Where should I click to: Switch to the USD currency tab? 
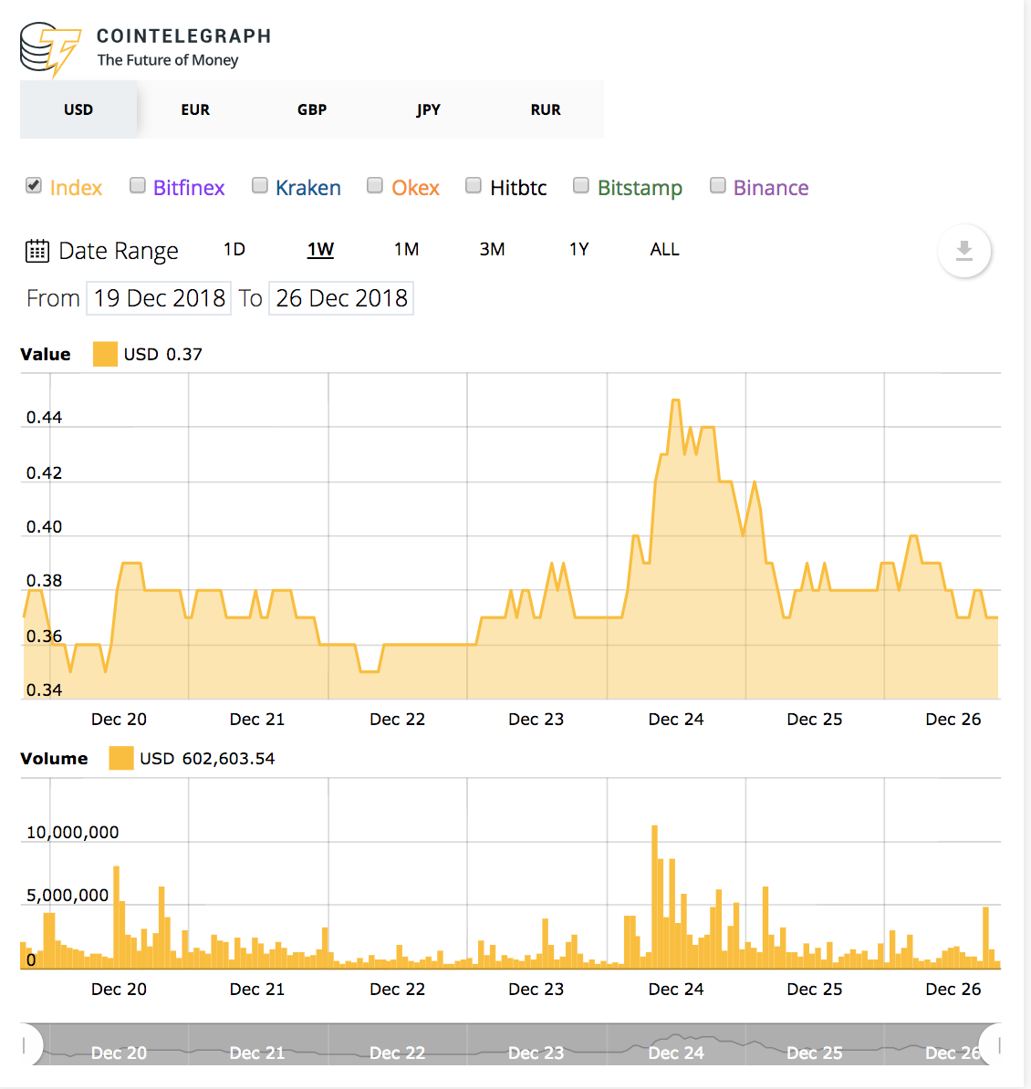point(78,109)
